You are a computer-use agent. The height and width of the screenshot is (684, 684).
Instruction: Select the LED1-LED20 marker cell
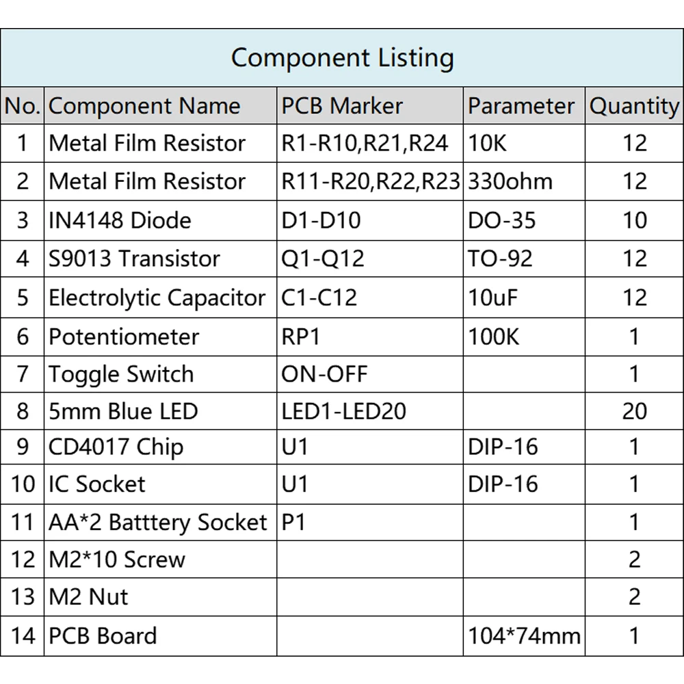tap(344, 411)
